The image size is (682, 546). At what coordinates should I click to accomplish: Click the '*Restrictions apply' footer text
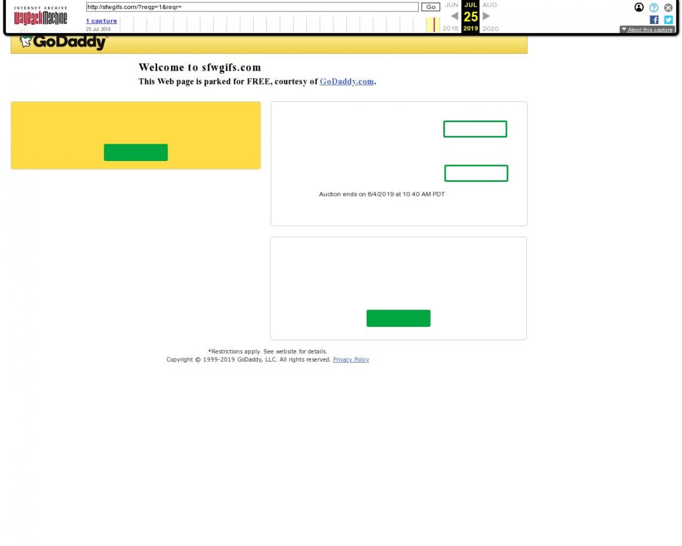click(x=267, y=351)
